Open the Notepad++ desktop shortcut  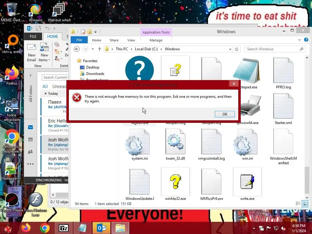click(x=12, y=171)
